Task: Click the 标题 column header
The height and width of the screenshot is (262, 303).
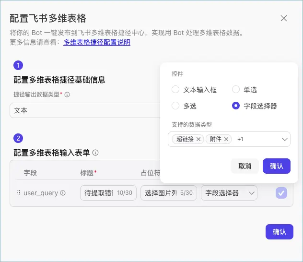Action: (88, 173)
